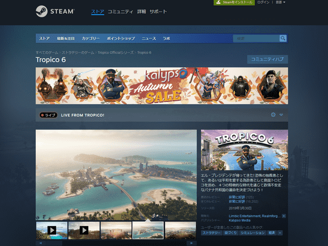Image resolution: width=328 pixels, height=246 pixels.
Task: Open 最新&注目 store menu
Action: click(x=66, y=39)
